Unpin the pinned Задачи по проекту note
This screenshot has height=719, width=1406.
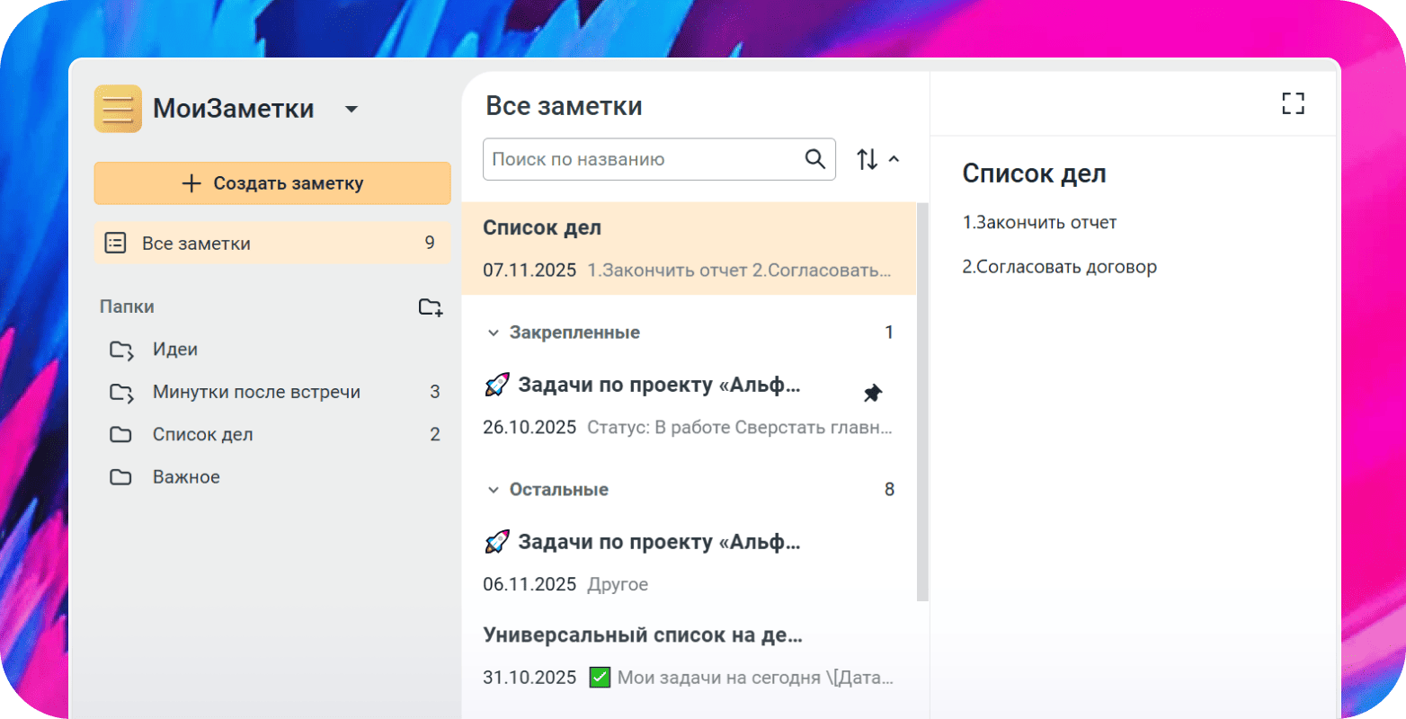point(872,394)
